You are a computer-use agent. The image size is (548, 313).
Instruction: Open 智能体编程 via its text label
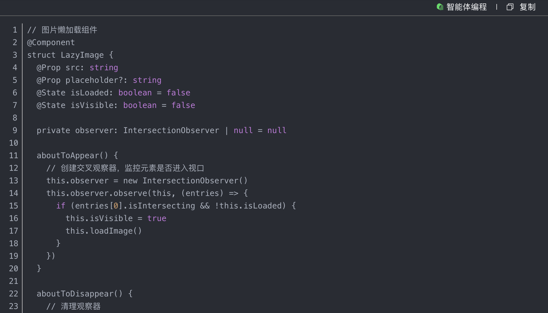click(x=466, y=7)
